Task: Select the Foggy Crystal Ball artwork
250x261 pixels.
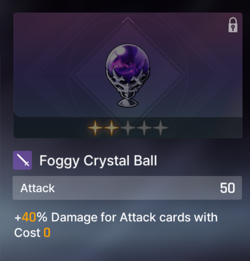Action: click(x=128, y=75)
